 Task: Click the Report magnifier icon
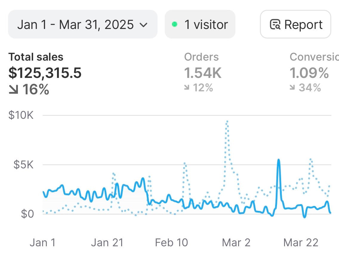tap(275, 24)
